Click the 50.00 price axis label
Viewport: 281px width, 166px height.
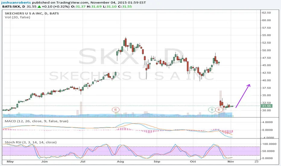click(267, 50)
